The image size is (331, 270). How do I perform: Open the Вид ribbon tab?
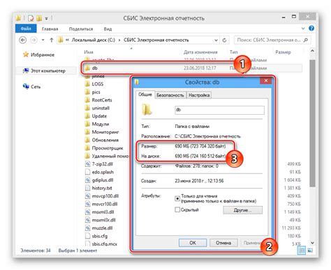click(108, 29)
